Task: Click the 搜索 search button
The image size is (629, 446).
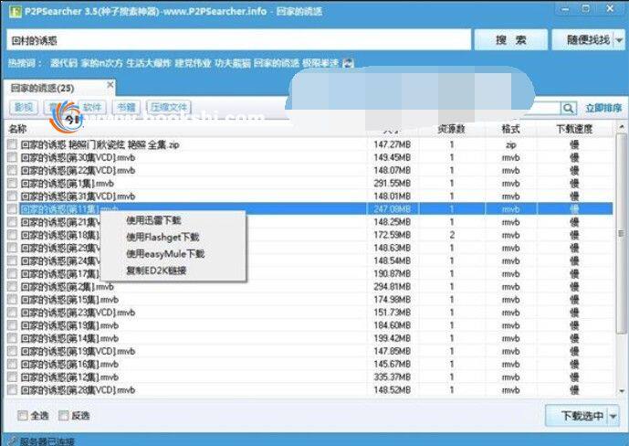Action: pos(510,39)
